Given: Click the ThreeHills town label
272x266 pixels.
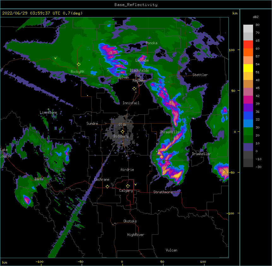Looking at the screenshot, I should (x=169, y=132).
